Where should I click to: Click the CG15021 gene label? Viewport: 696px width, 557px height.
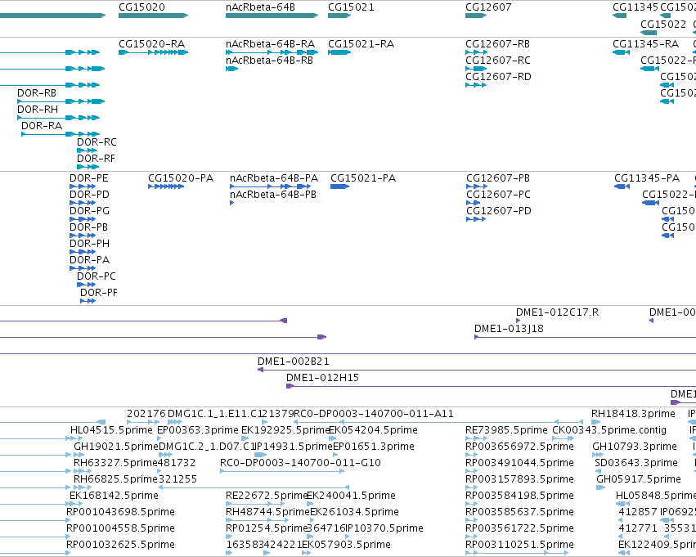pyautogui.click(x=351, y=7)
